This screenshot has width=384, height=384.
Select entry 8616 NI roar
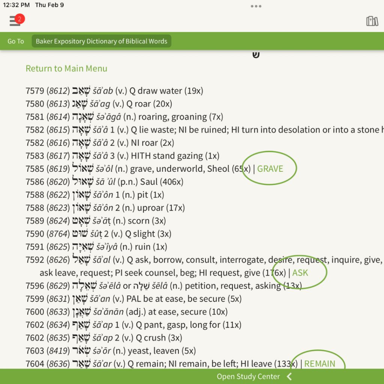point(100,143)
